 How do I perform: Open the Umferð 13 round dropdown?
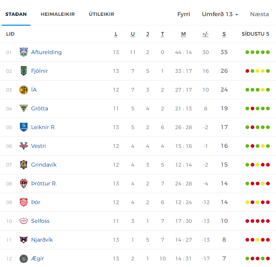click(220, 14)
